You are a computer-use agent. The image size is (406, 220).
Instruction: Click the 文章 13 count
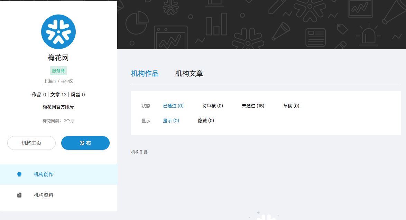[x=58, y=95]
